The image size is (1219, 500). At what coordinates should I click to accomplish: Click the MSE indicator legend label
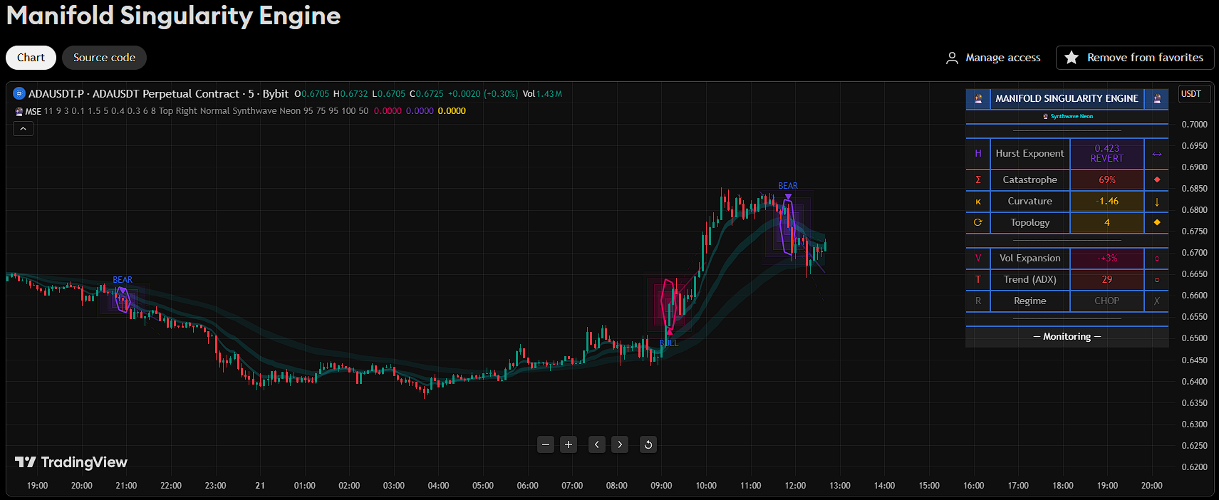pyautogui.click(x=33, y=111)
